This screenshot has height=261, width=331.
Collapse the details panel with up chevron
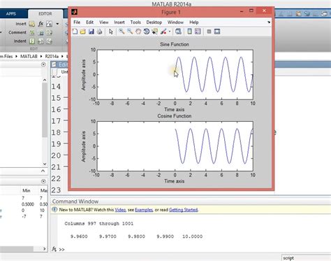point(43,171)
